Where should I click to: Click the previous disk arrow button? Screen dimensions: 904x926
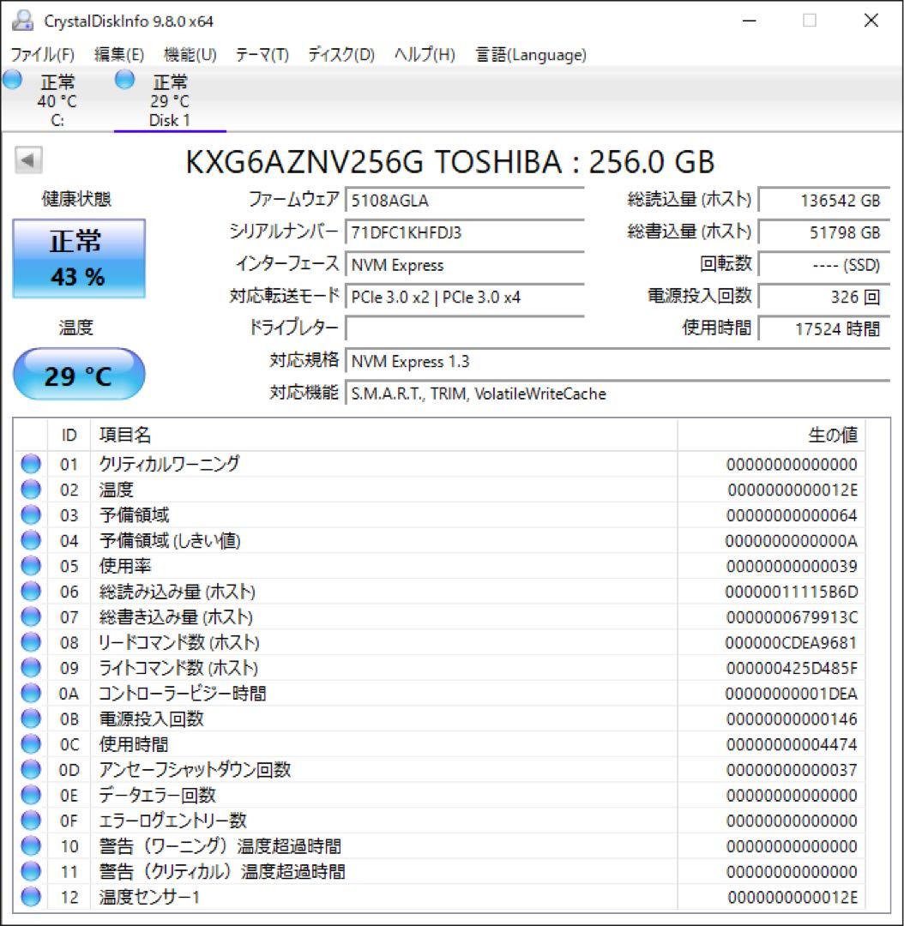[x=28, y=160]
